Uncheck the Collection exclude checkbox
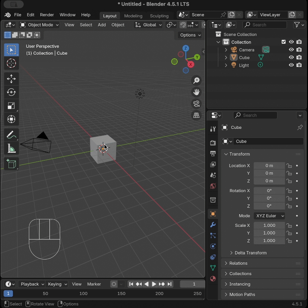The image size is (308, 308). click(x=283, y=42)
